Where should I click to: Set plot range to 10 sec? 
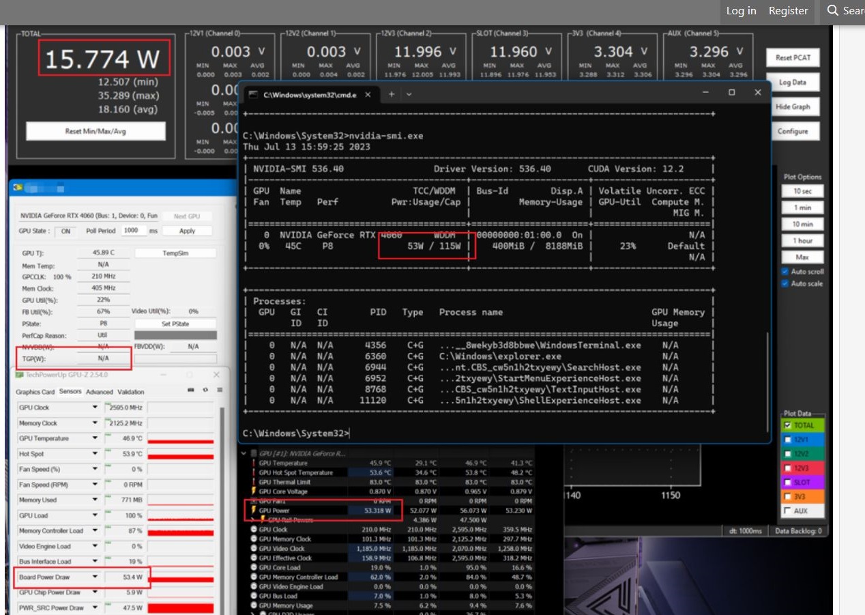[802, 191]
